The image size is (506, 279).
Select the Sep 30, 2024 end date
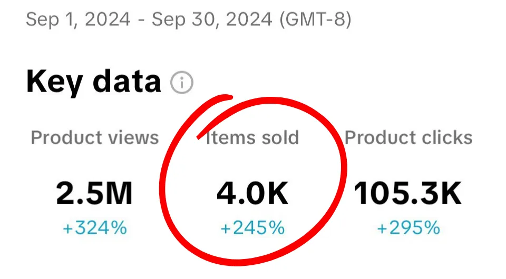tap(212, 19)
